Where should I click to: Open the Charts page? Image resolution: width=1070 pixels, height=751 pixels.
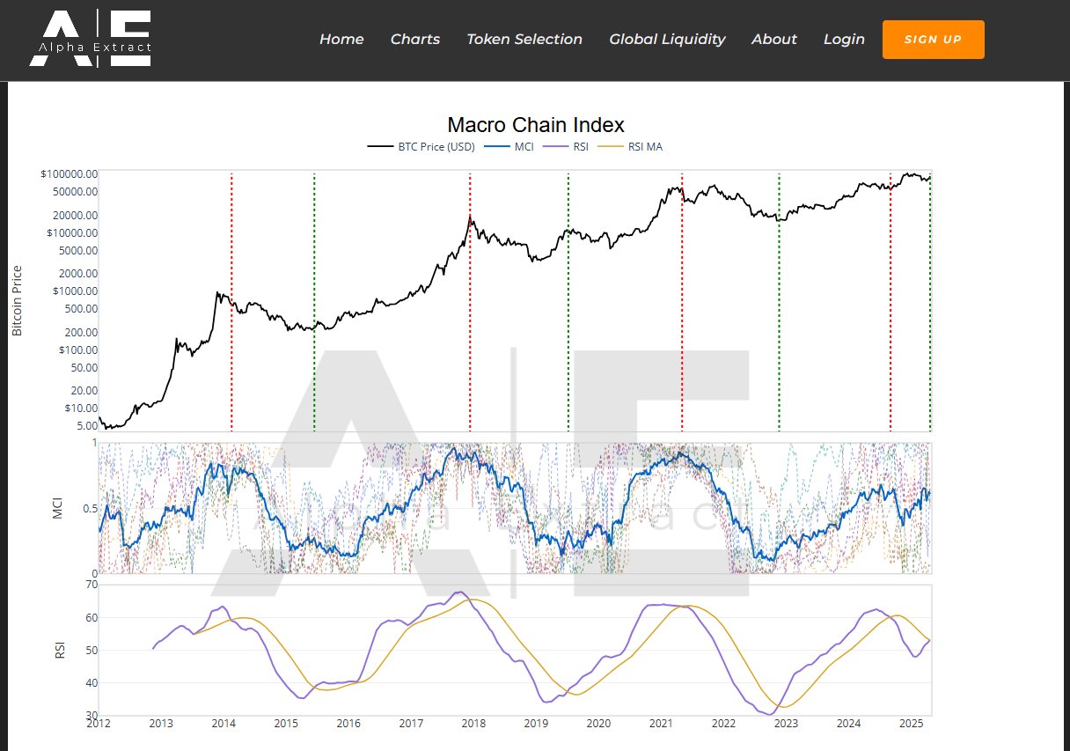pyautogui.click(x=414, y=39)
